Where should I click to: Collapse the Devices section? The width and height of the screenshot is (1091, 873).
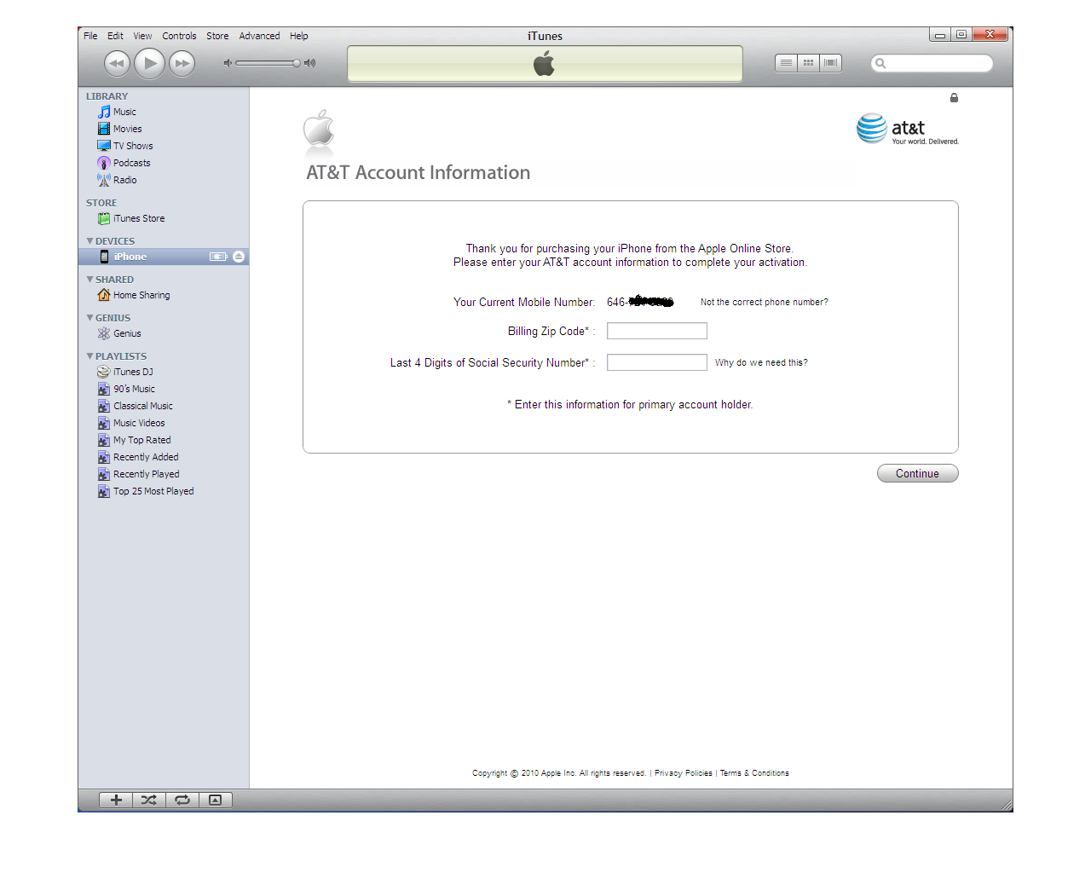tap(89, 241)
